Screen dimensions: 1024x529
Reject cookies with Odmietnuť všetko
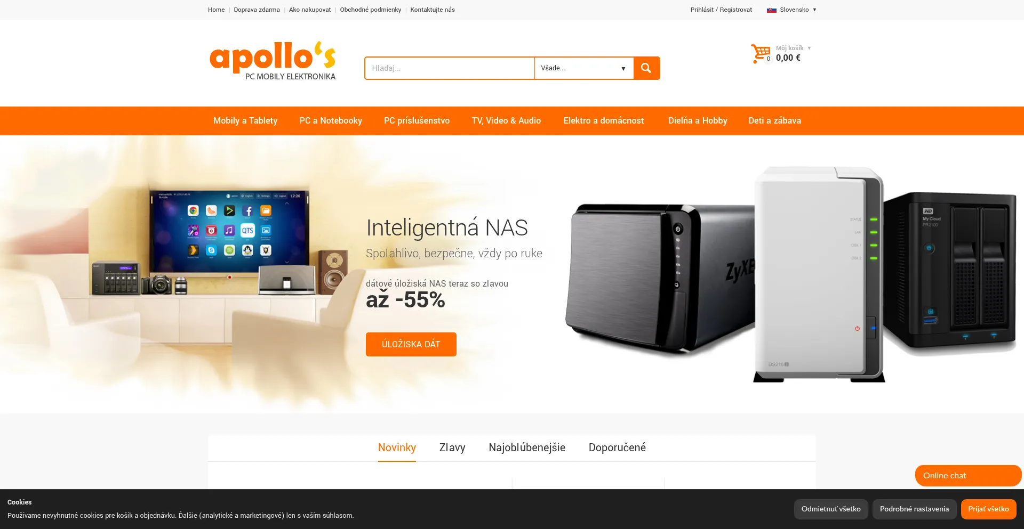coord(831,509)
